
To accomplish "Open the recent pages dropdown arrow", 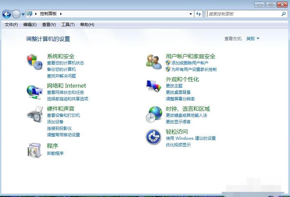I will click(23, 14).
